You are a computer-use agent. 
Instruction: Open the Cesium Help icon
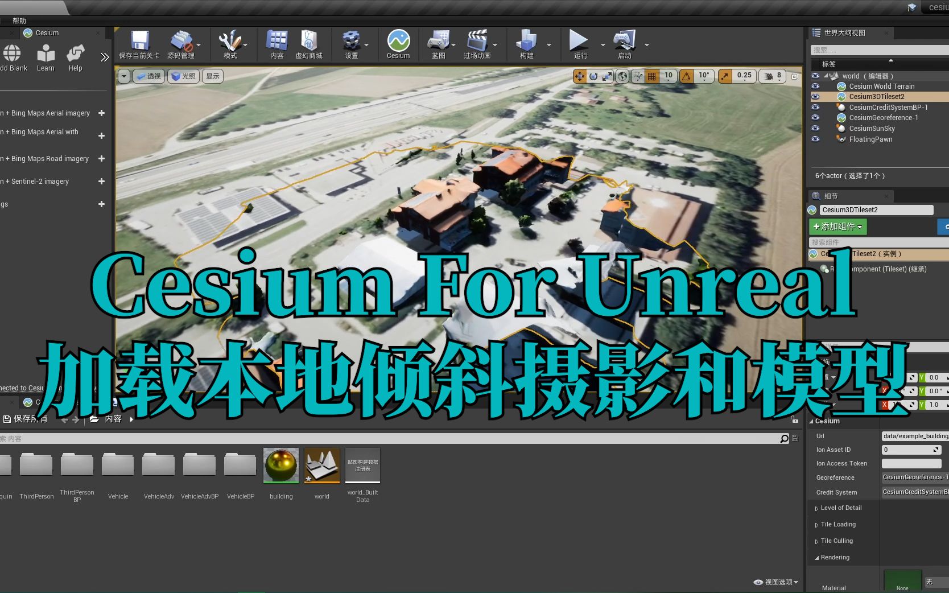(75, 53)
